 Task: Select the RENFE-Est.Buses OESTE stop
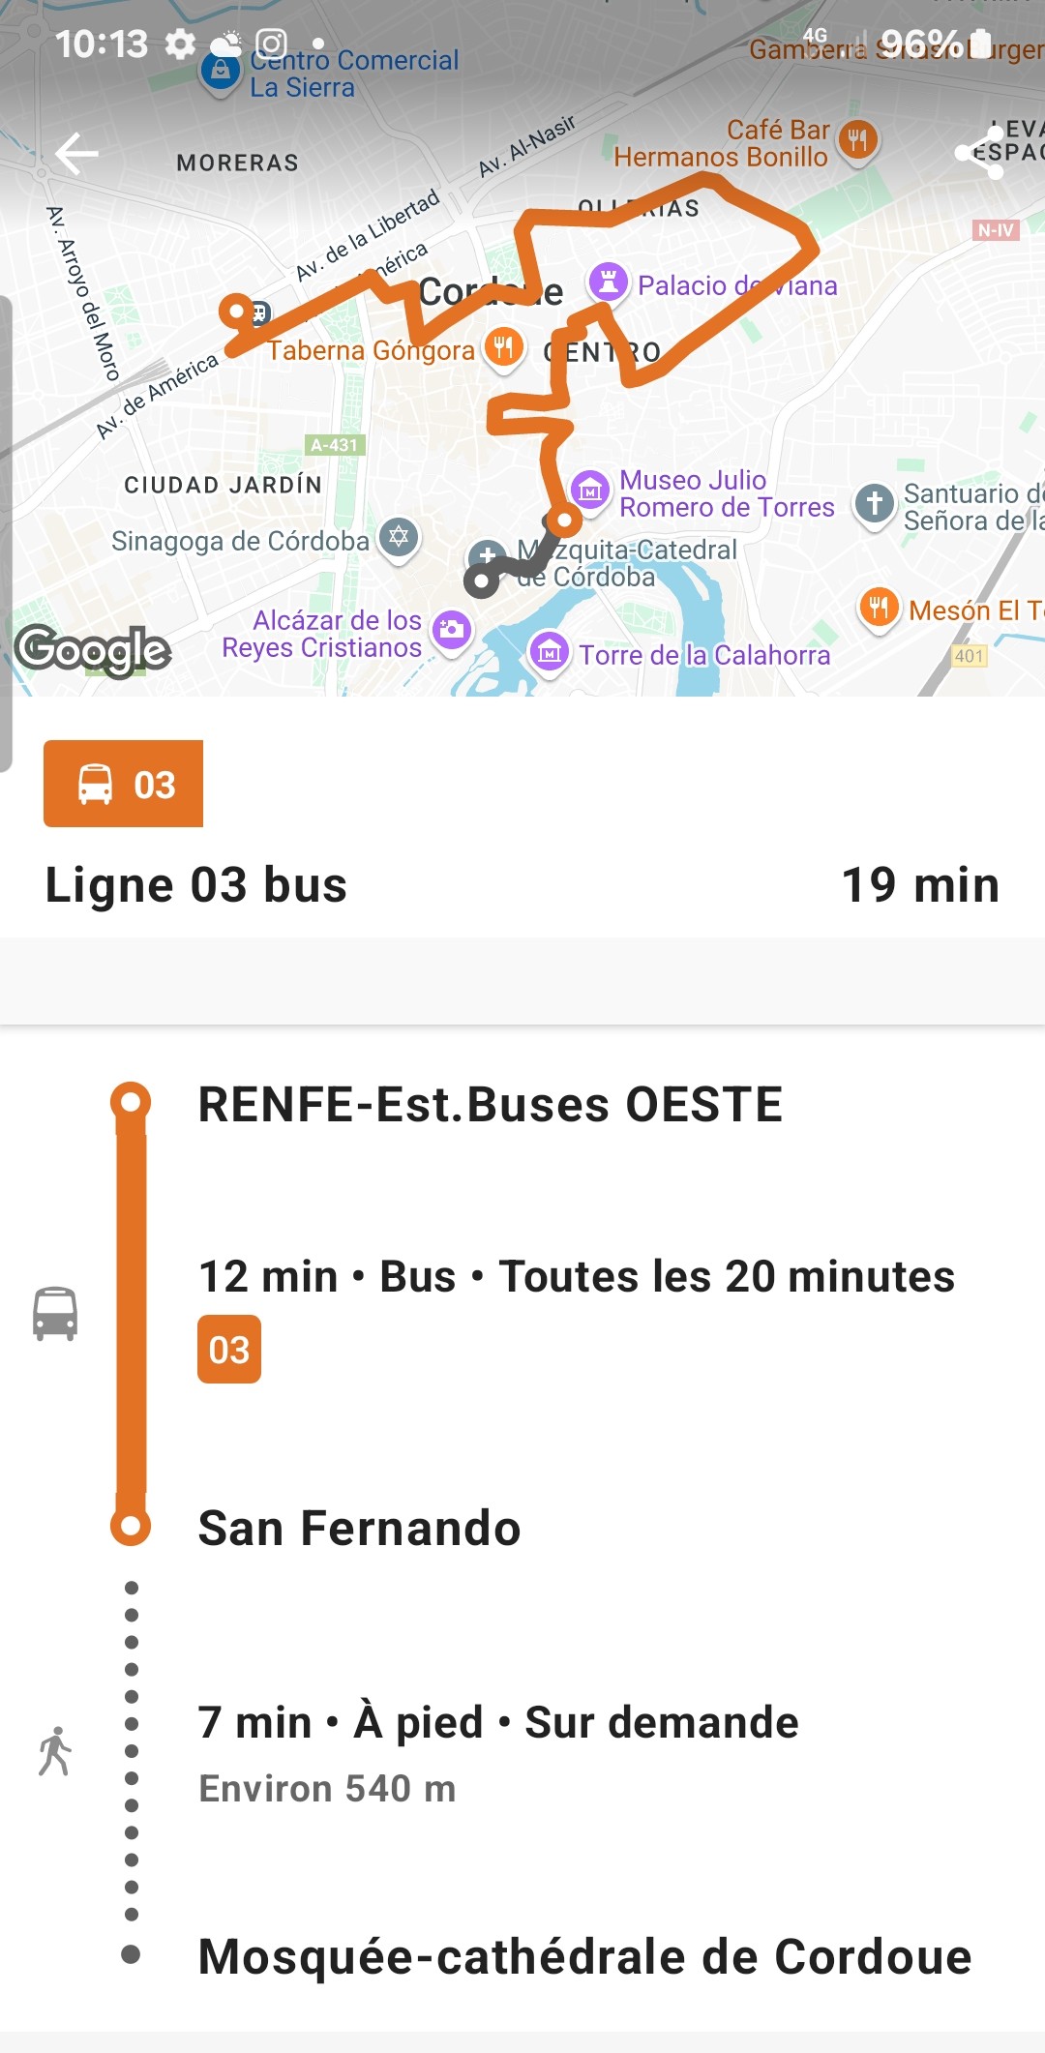click(x=490, y=1105)
